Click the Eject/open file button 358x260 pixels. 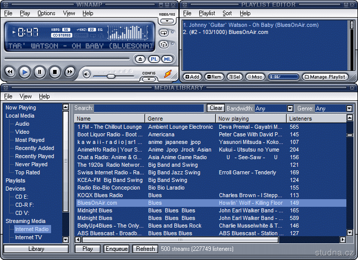[x=140, y=59]
